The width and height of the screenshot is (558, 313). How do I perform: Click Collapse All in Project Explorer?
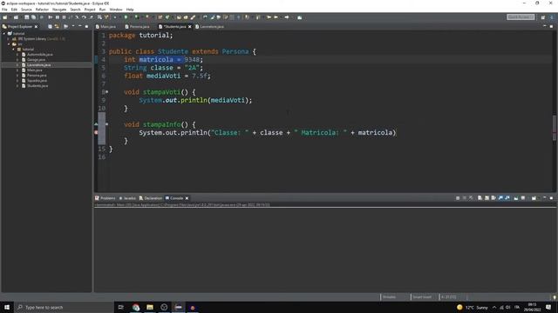click(x=51, y=27)
